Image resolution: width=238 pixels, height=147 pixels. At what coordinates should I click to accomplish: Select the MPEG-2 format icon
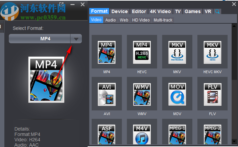tap(212, 134)
